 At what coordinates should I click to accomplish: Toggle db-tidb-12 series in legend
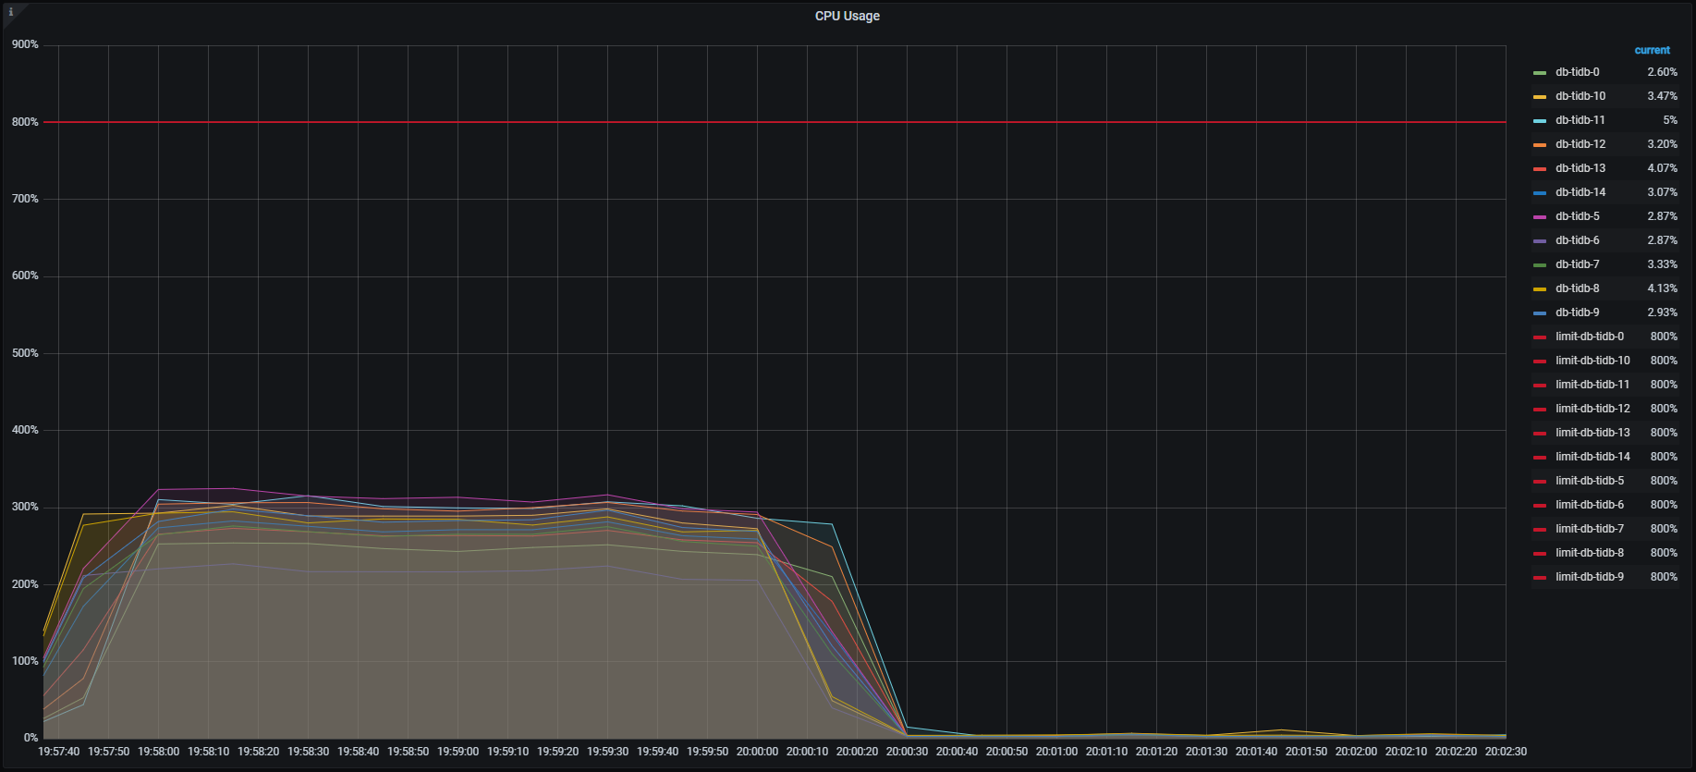click(x=1580, y=144)
